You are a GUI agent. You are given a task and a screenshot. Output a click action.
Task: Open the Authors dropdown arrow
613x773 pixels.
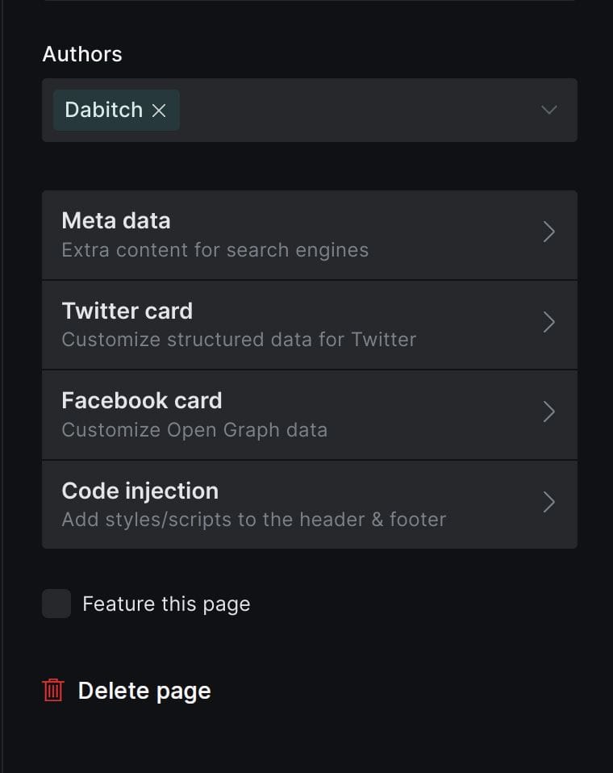click(x=549, y=110)
